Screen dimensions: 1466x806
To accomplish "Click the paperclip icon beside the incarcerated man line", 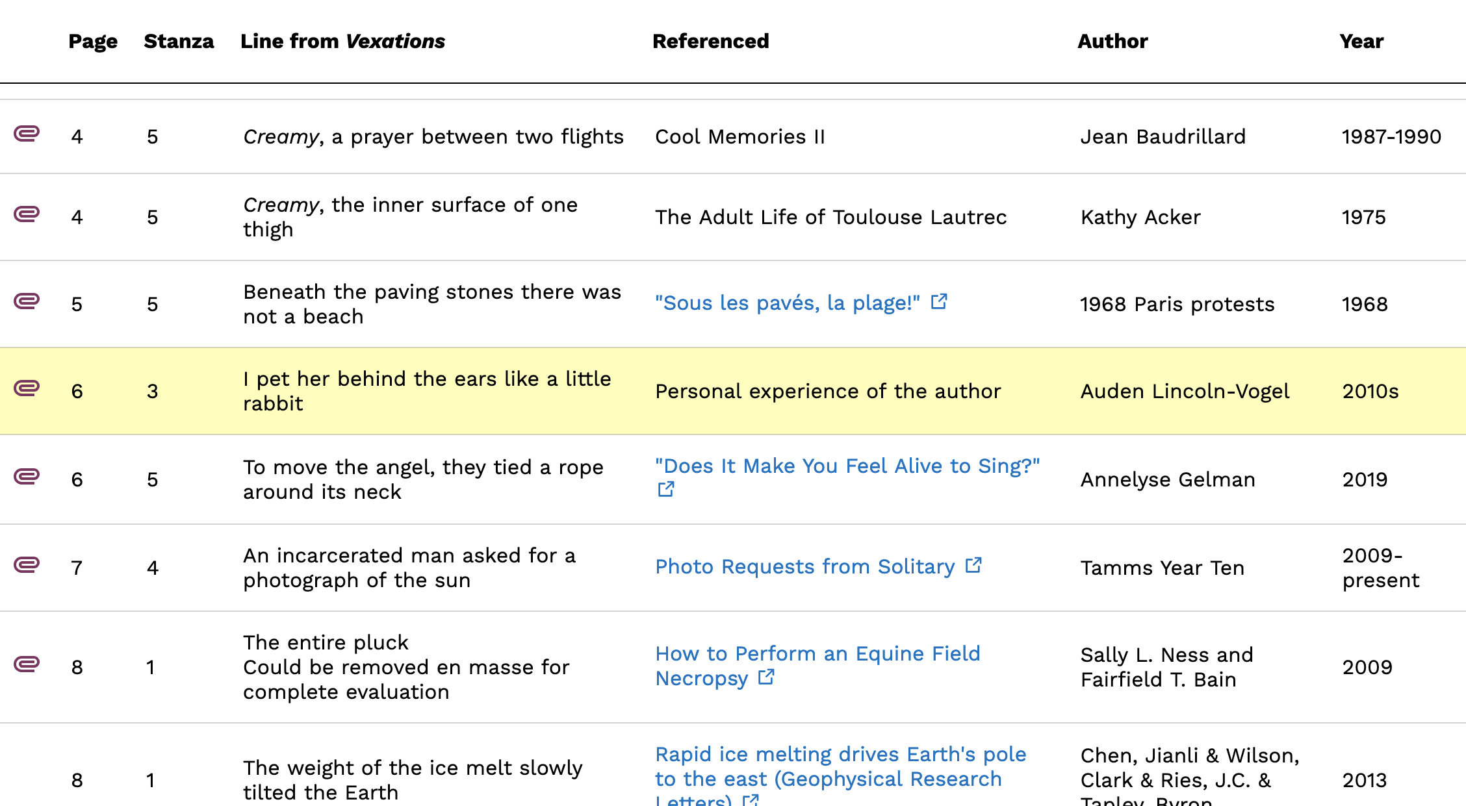I will 27,565.
